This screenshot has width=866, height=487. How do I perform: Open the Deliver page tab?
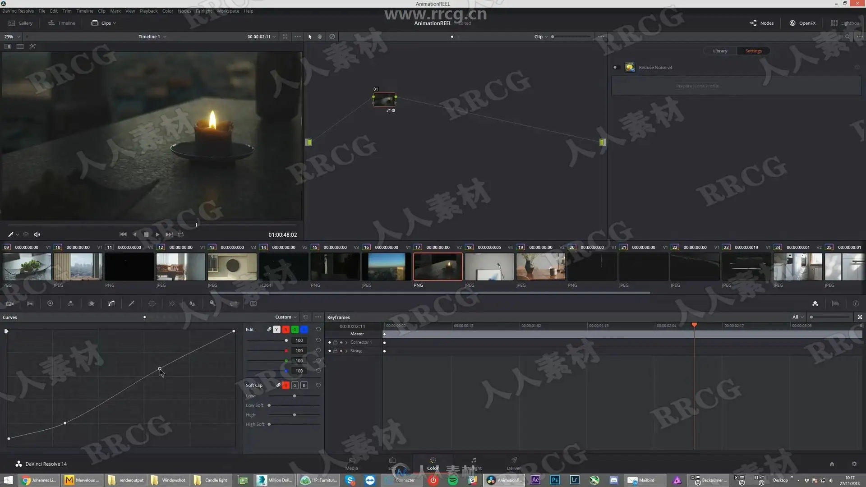point(514,463)
